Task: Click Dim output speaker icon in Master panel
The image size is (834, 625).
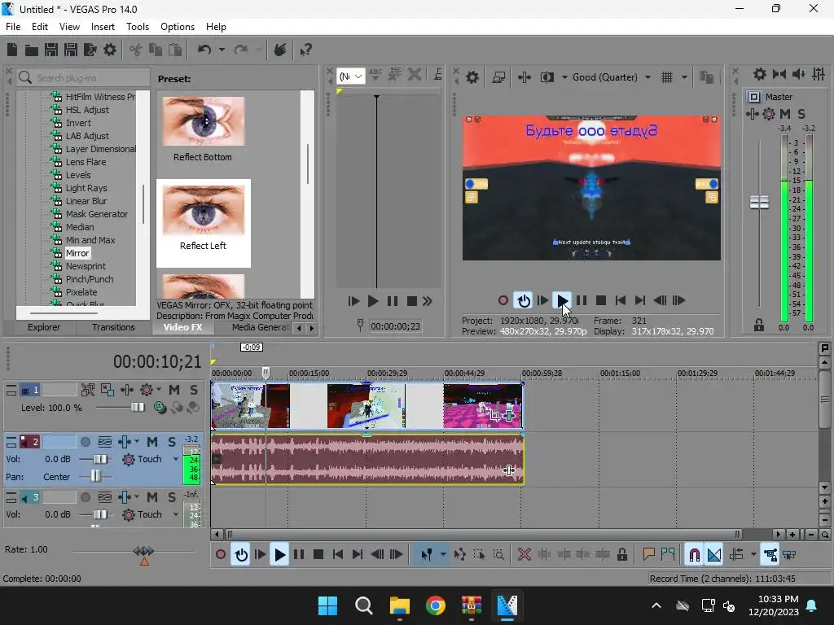Action: [x=799, y=74]
